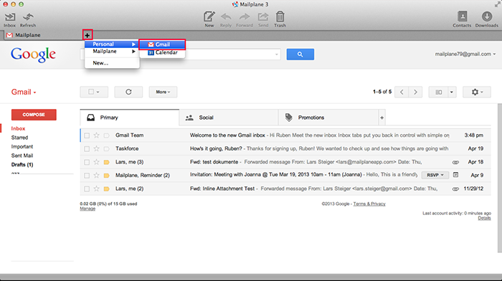Choose Calendar in the Personal submenu
This screenshot has width=502, height=281.
tap(162, 52)
